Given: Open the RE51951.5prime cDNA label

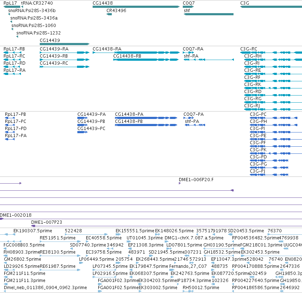Looking at the screenshot, I should click(x=57, y=238).
